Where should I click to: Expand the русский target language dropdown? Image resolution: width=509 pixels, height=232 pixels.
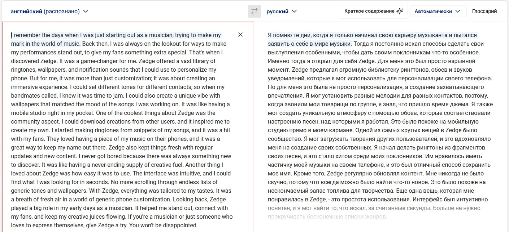tap(282, 11)
